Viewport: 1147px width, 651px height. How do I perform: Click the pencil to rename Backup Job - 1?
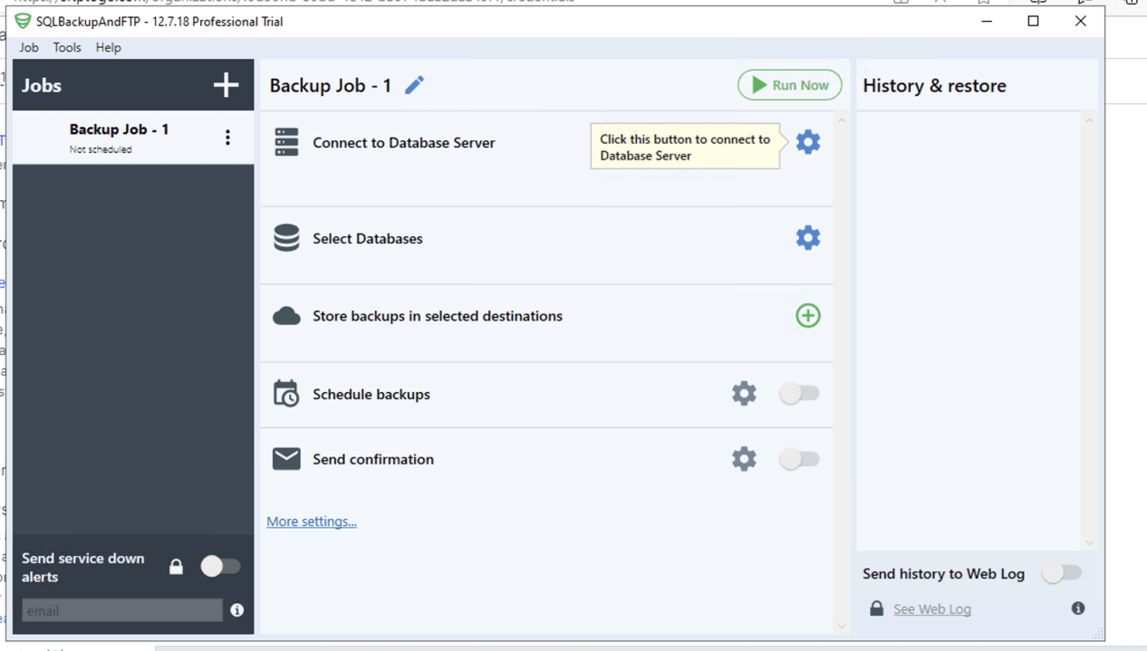point(414,84)
